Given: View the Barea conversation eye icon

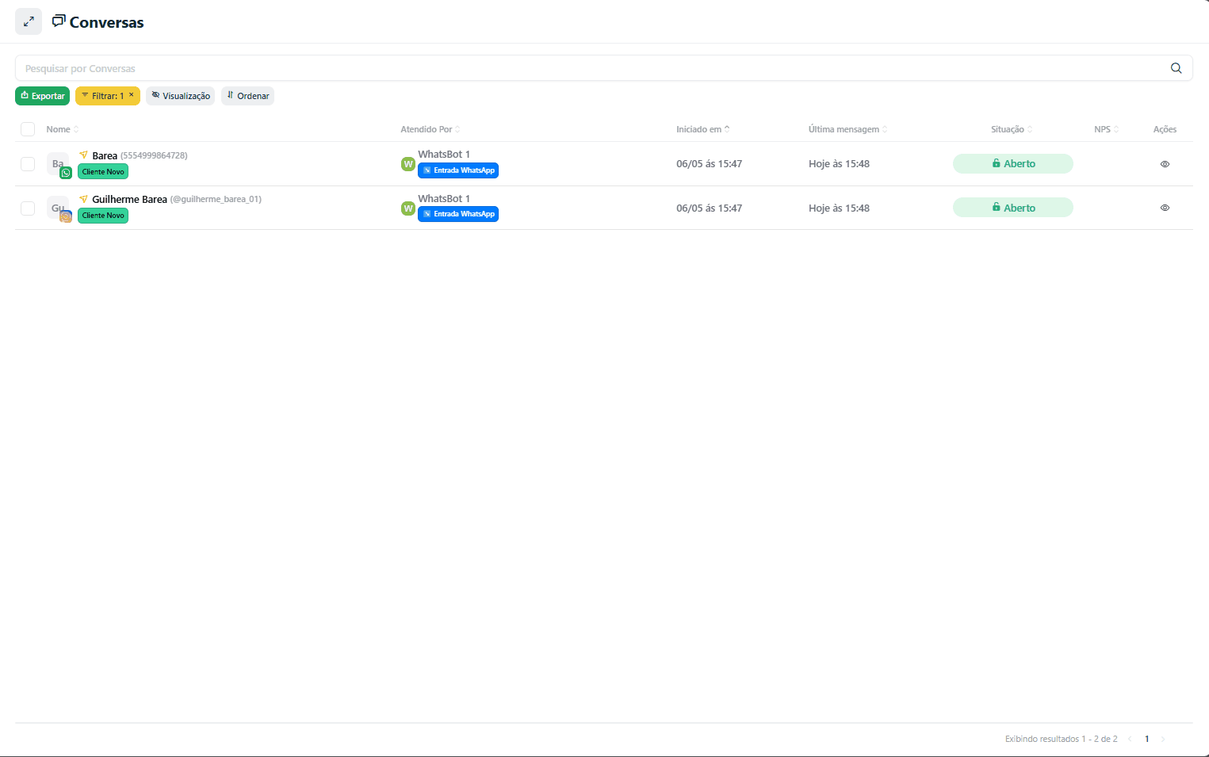Looking at the screenshot, I should (x=1165, y=164).
